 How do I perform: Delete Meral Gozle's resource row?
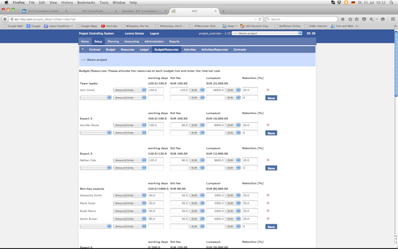(x=268, y=203)
